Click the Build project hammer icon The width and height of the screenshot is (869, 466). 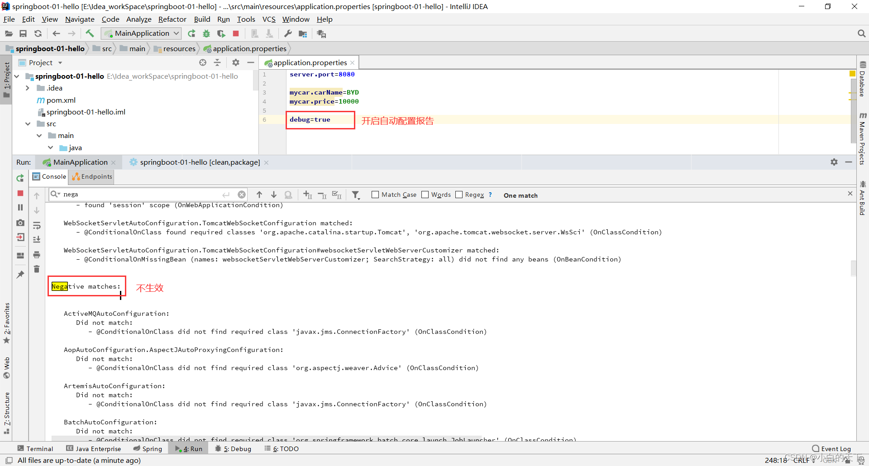(90, 33)
